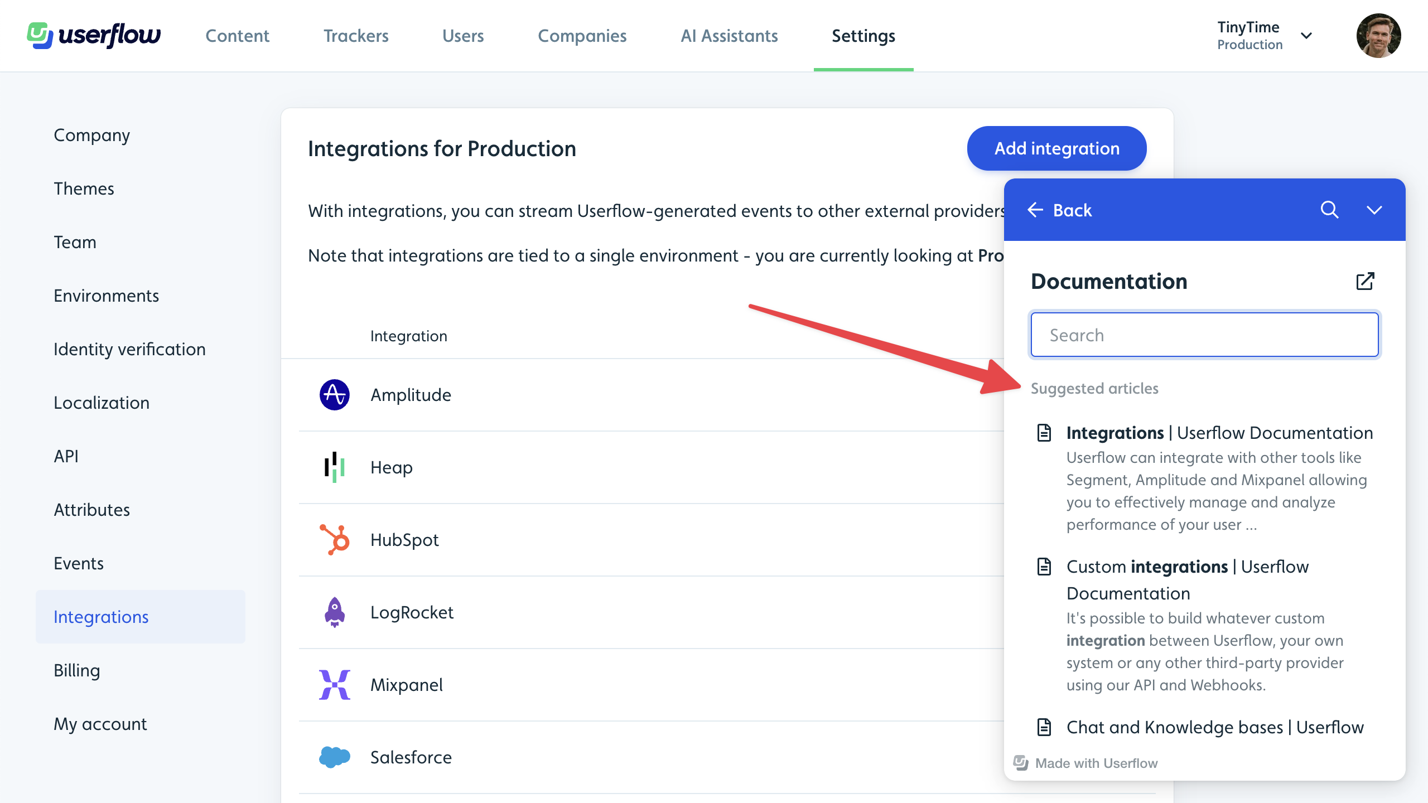
Task: Click the Made with Userflow link
Action: pyautogui.click(x=1096, y=763)
